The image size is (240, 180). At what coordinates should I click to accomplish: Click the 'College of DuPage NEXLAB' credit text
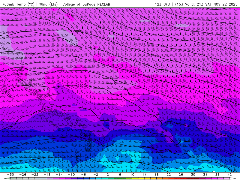pyautogui.click(x=86, y=4)
